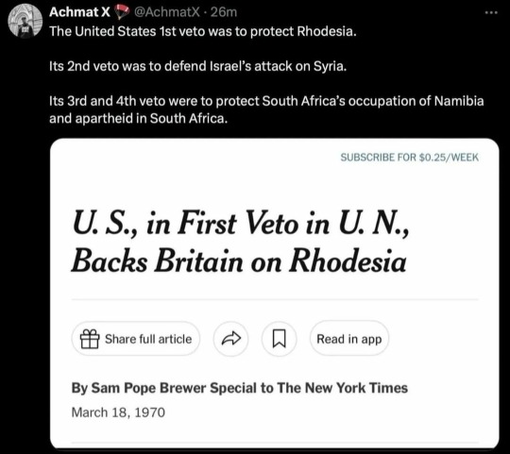The height and width of the screenshot is (454, 510).
Task: Click the Achmat X display name
Action: [79, 12]
